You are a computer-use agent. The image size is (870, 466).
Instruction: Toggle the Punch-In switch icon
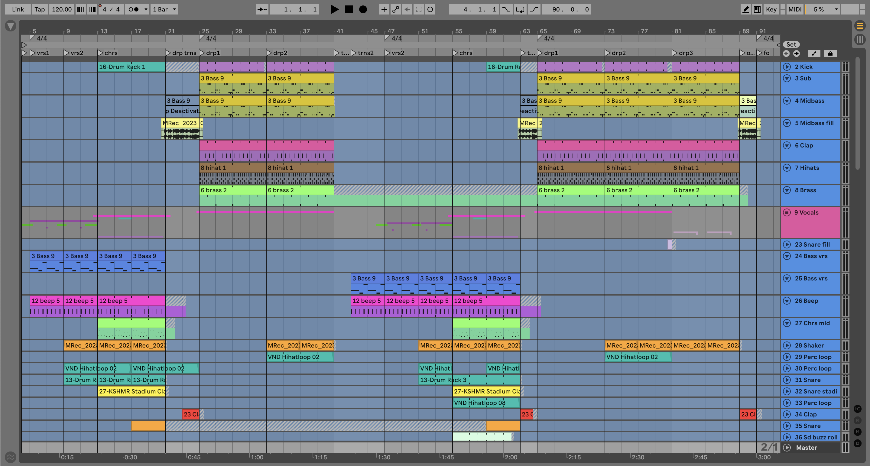(506, 9)
